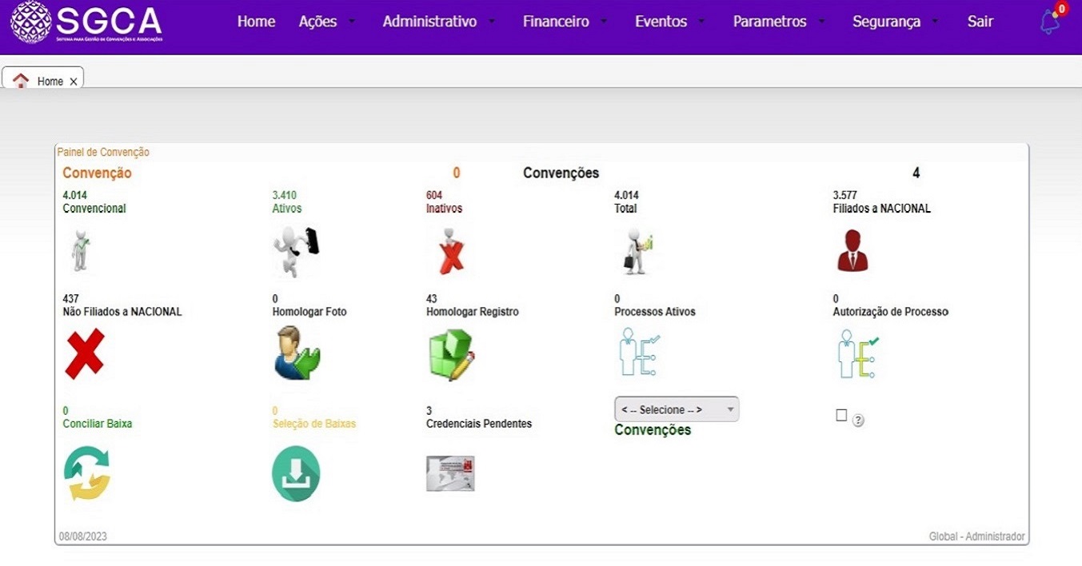Expand the Administrativo menu
Image resolution: width=1082 pixels, height=566 pixels.
point(438,22)
